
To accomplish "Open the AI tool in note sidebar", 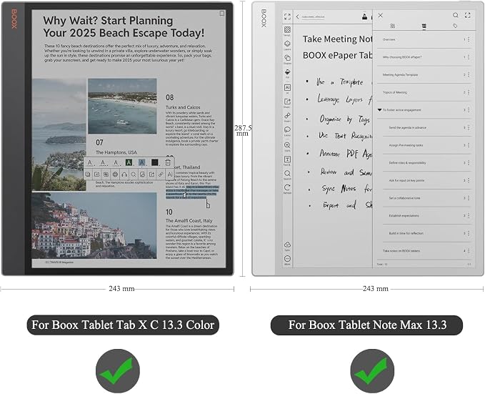I will pos(287,89).
